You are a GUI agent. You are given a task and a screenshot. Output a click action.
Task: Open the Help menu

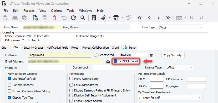click(x=100, y=11)
